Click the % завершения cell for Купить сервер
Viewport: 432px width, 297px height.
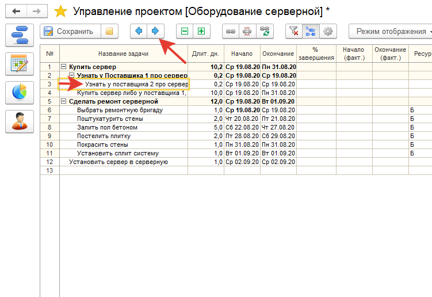[x=316, y=67]
